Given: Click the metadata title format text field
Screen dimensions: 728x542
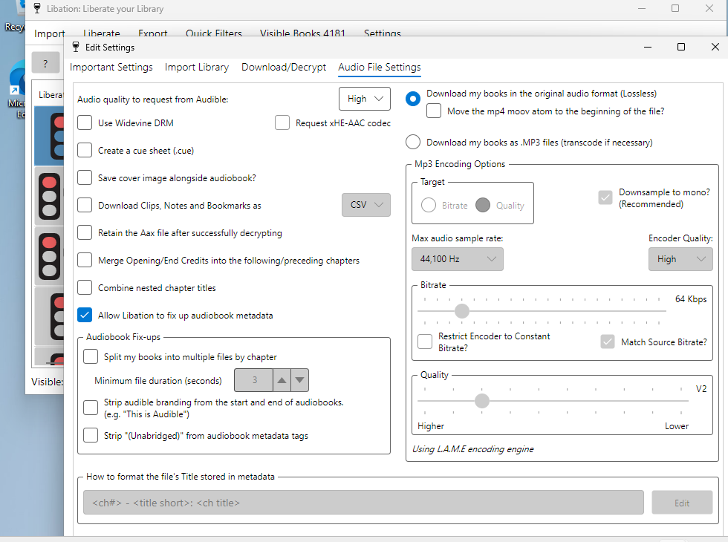Looking at the screenshot, I should 363,503.
